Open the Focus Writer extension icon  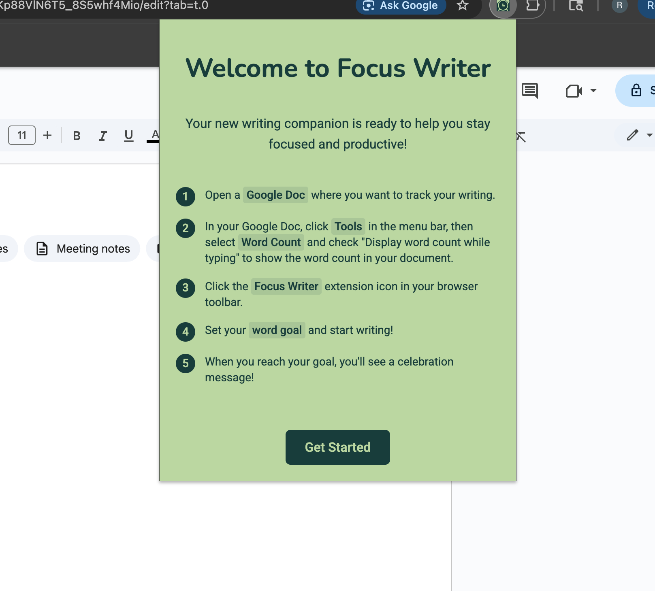(503, 6)
